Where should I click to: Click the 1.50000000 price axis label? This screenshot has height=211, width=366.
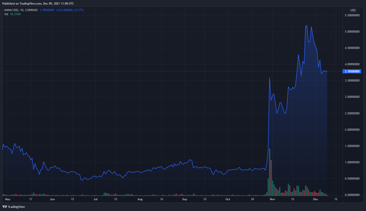[352, 146]
